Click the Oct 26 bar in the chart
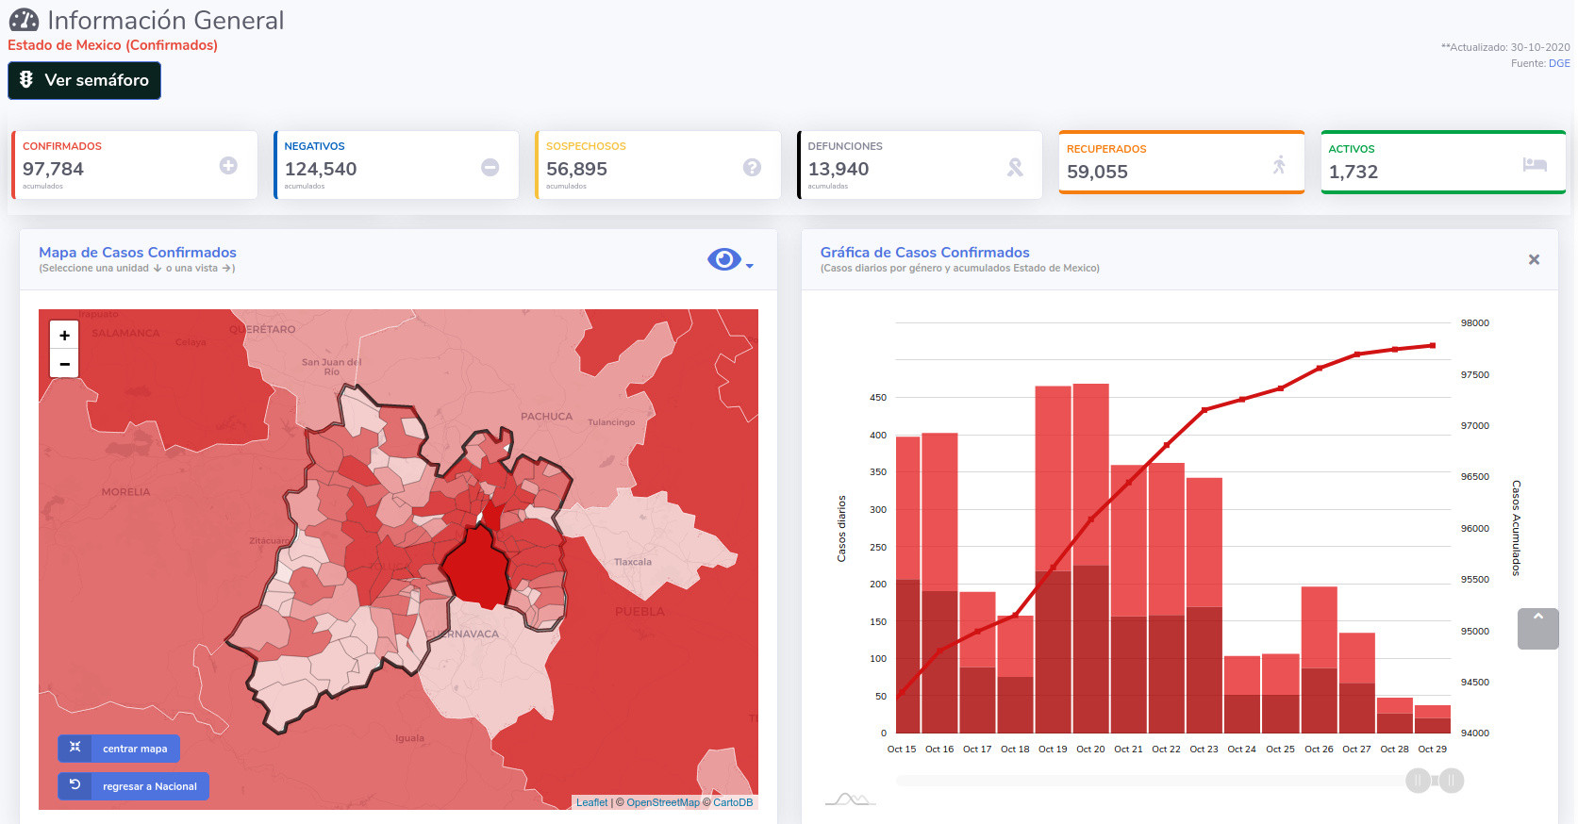 tap(1320, 660)
